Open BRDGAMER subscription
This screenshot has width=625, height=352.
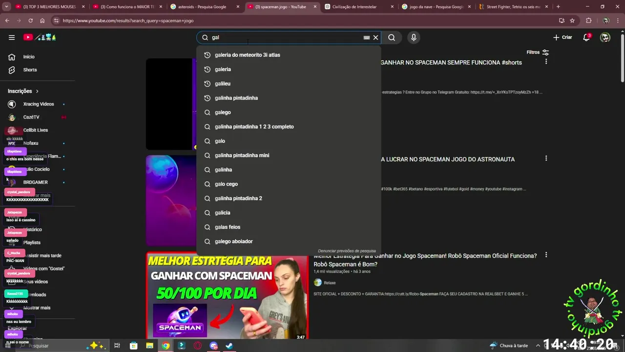[x=37, y=182]
